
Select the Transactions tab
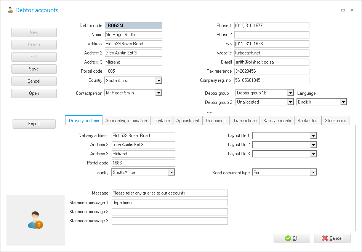(245, 121)
